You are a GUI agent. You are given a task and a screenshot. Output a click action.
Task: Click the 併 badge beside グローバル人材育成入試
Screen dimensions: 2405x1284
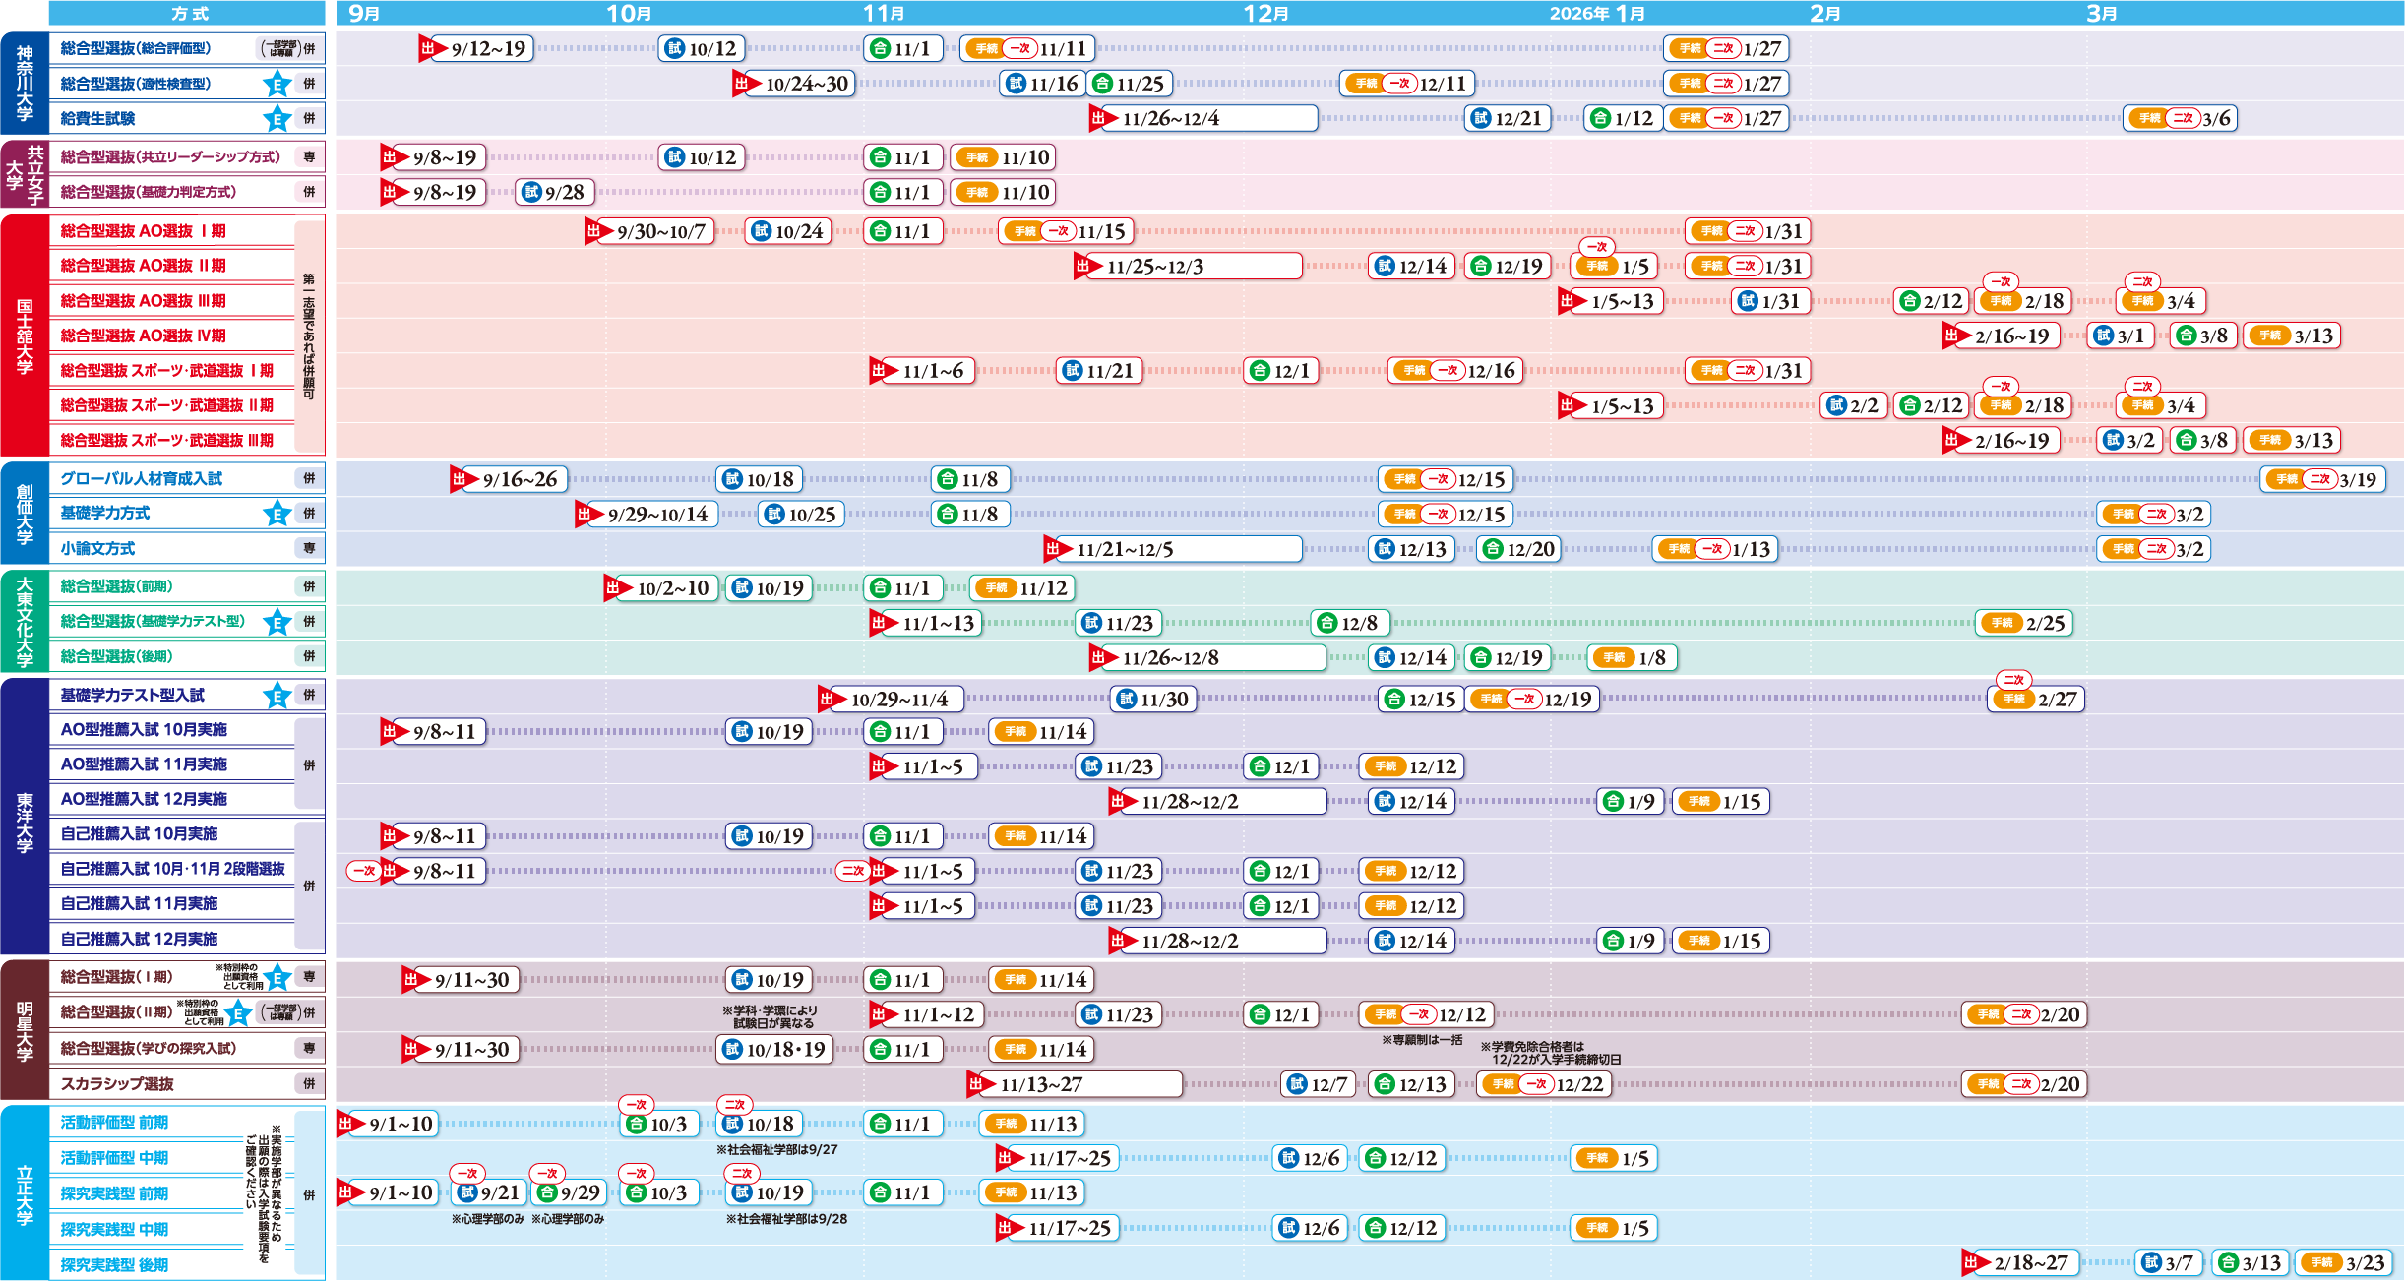tap(309, 479)
